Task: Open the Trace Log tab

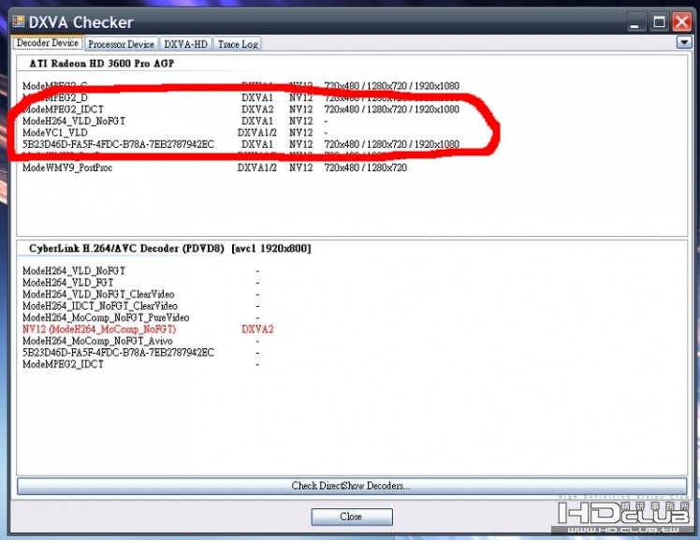Action: click(238, 44)
